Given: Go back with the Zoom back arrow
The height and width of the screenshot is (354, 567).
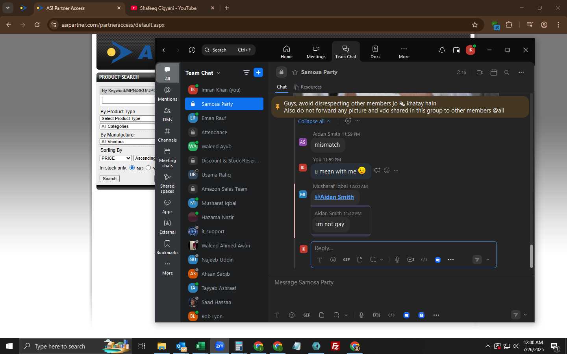Looking at the screenshot, I should [x=164, y=50].
